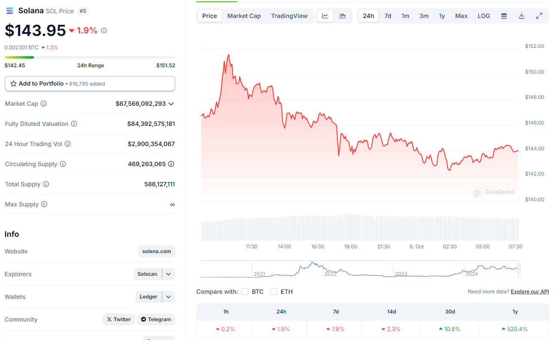Switch to TradingView chart tab
This screenshot has width=553, height=340.
tap(289, 16)
